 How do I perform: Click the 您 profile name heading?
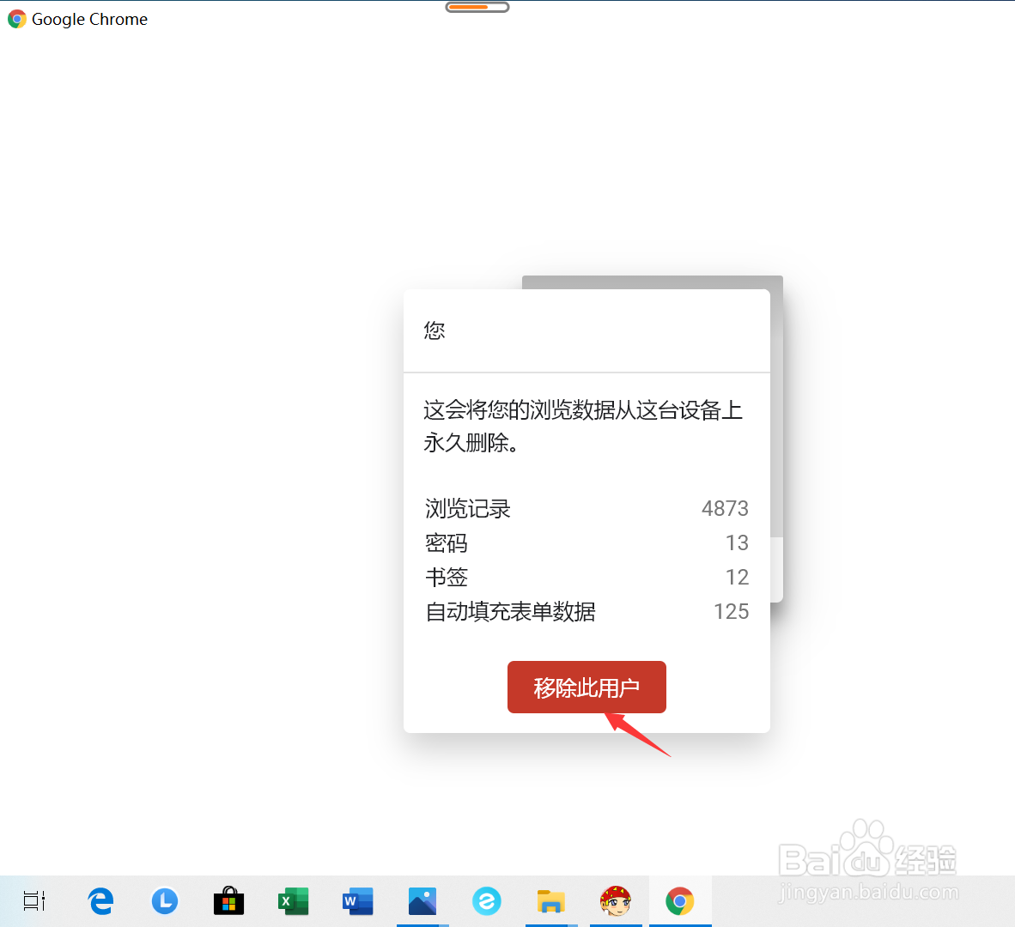[435, 330]
